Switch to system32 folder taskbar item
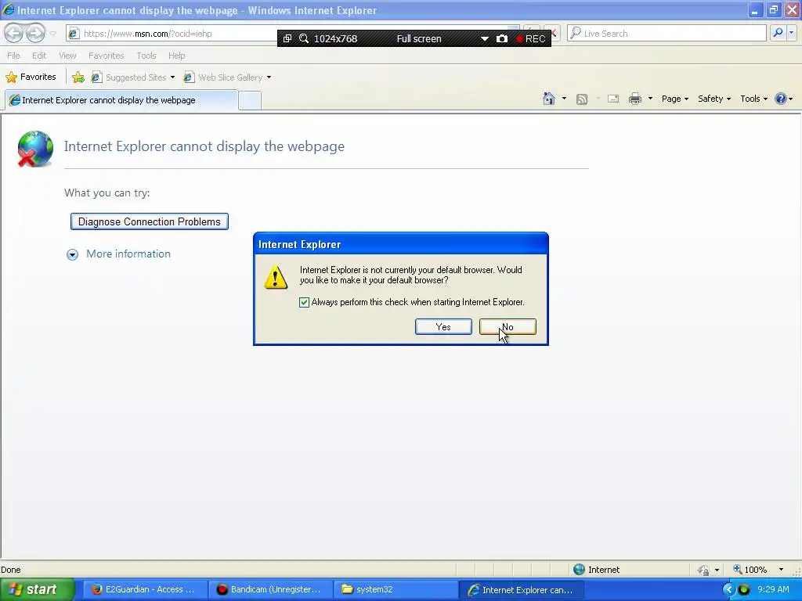802x601 pixels. click(x=396, y=590)
